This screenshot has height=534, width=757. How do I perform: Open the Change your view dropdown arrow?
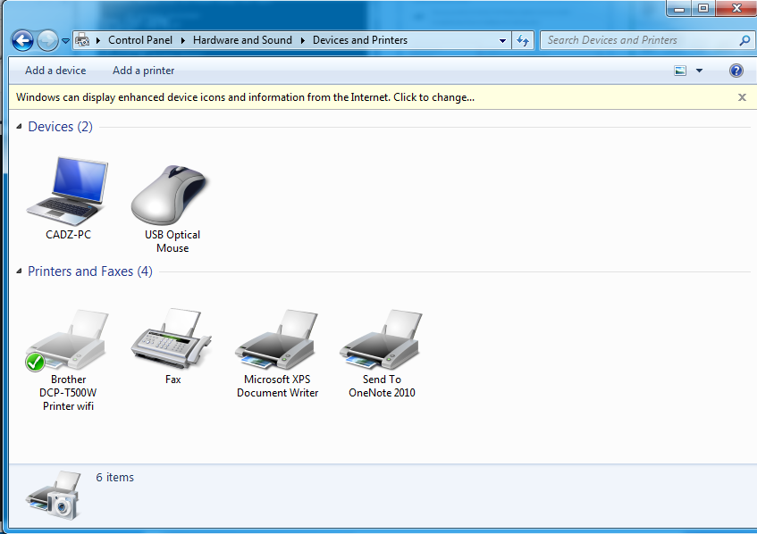[699, 71]
